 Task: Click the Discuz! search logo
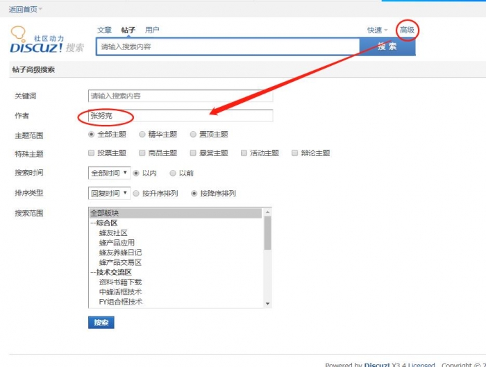click(47, 41)
